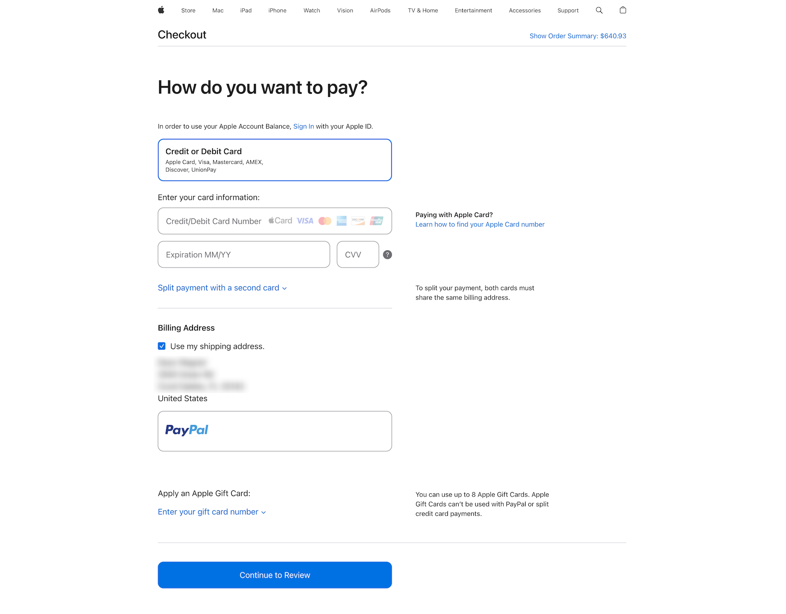
Task: Click the Mastercard logo in card field
Action: click(x=325, y=221)
